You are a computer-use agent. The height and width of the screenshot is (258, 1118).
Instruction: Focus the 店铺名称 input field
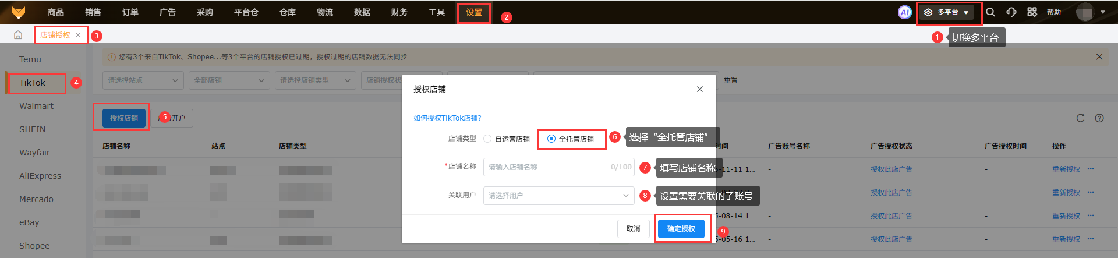[559, 167]
